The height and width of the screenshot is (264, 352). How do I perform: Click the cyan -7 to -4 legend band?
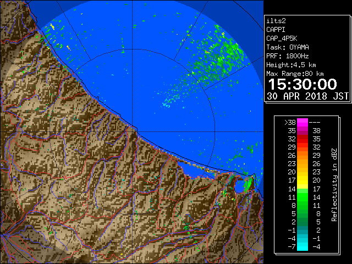coord(302,246)
